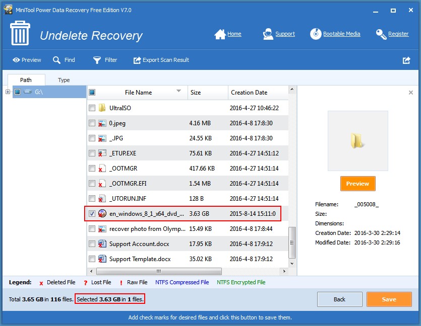The height and width of the screenshot is (326, 421).
Task: Switch to the Type tab
Action: coord(64,80)
